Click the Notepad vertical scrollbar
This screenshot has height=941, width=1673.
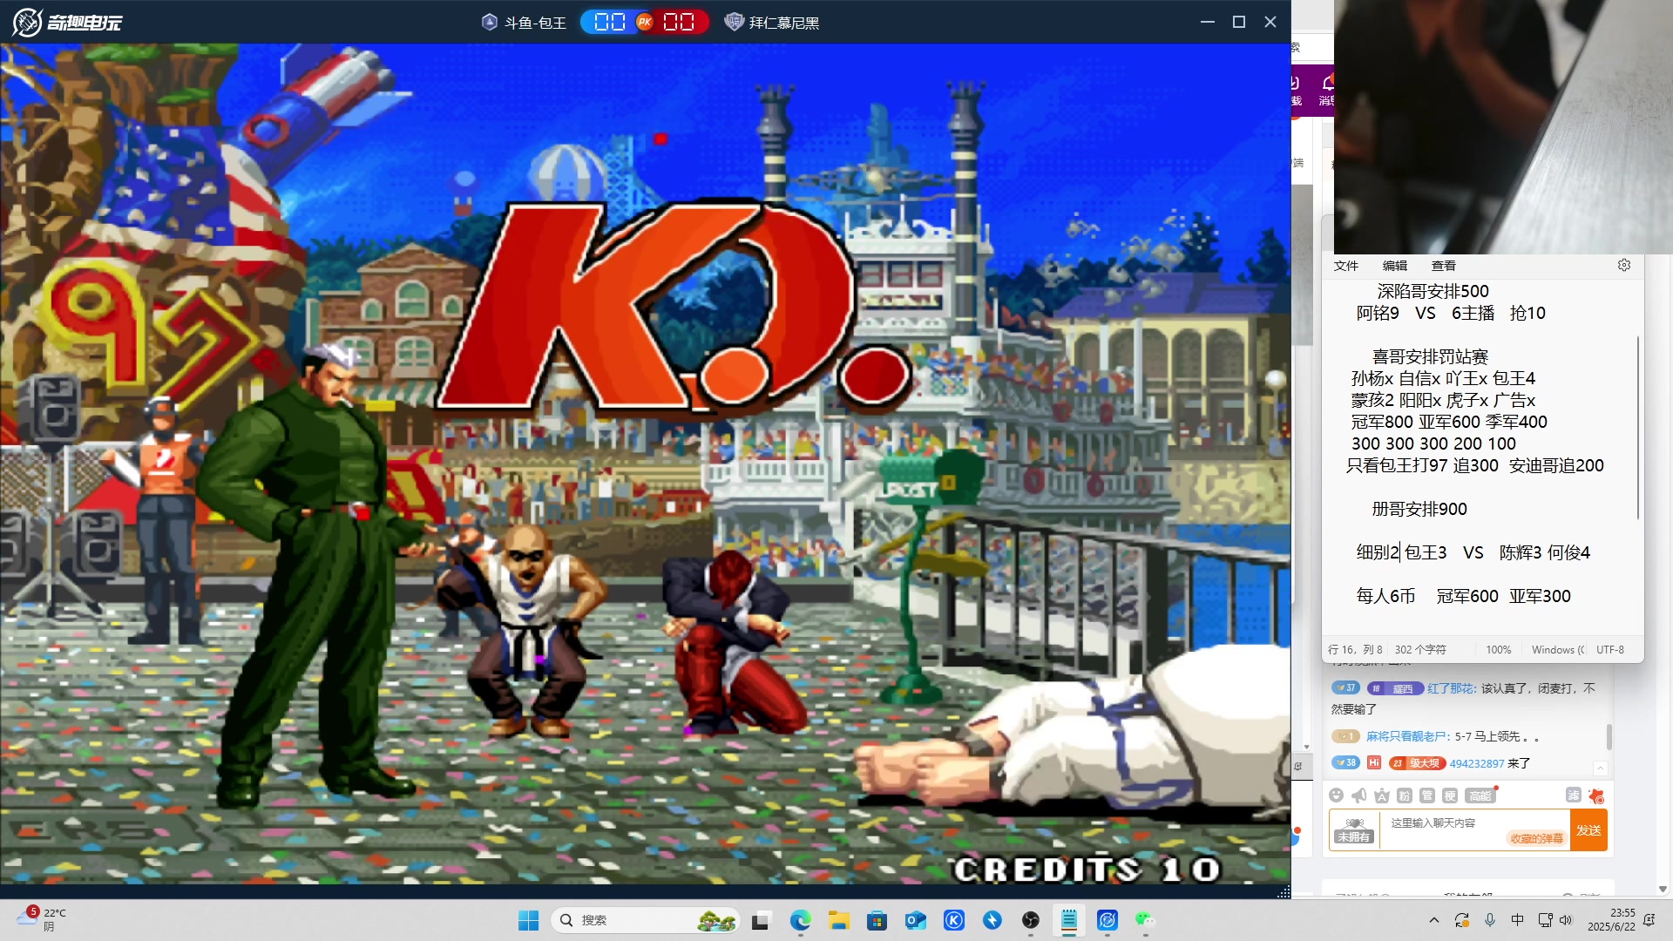[x=1638, y=427]
